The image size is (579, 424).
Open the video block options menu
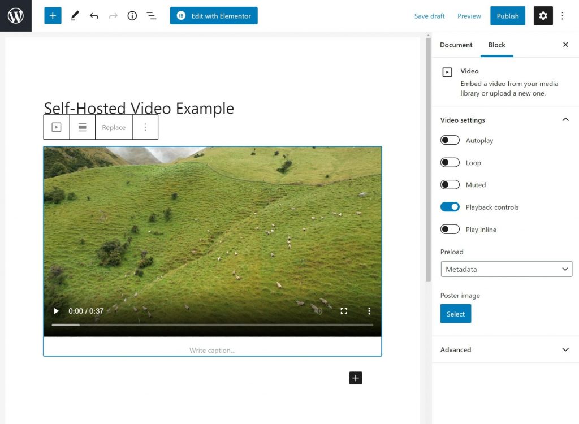click(x=145, y=127)
